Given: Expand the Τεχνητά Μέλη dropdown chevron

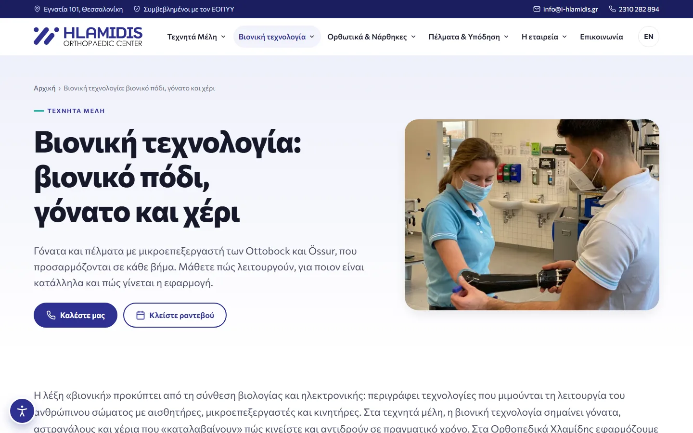Looking at the screenshot, I should click(x=223, y=37).
